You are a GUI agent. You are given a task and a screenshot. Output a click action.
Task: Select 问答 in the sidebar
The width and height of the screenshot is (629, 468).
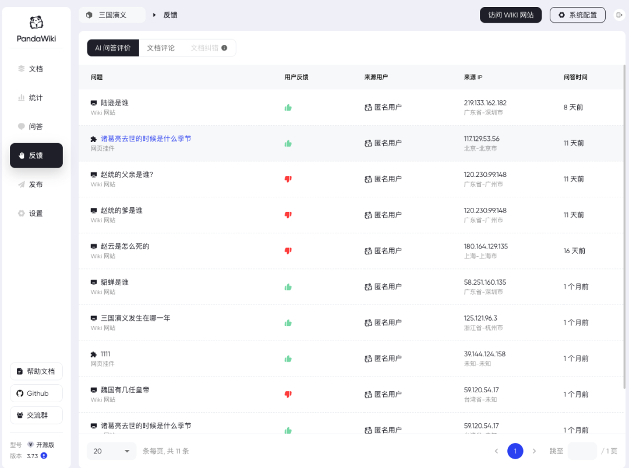point(36,126)
